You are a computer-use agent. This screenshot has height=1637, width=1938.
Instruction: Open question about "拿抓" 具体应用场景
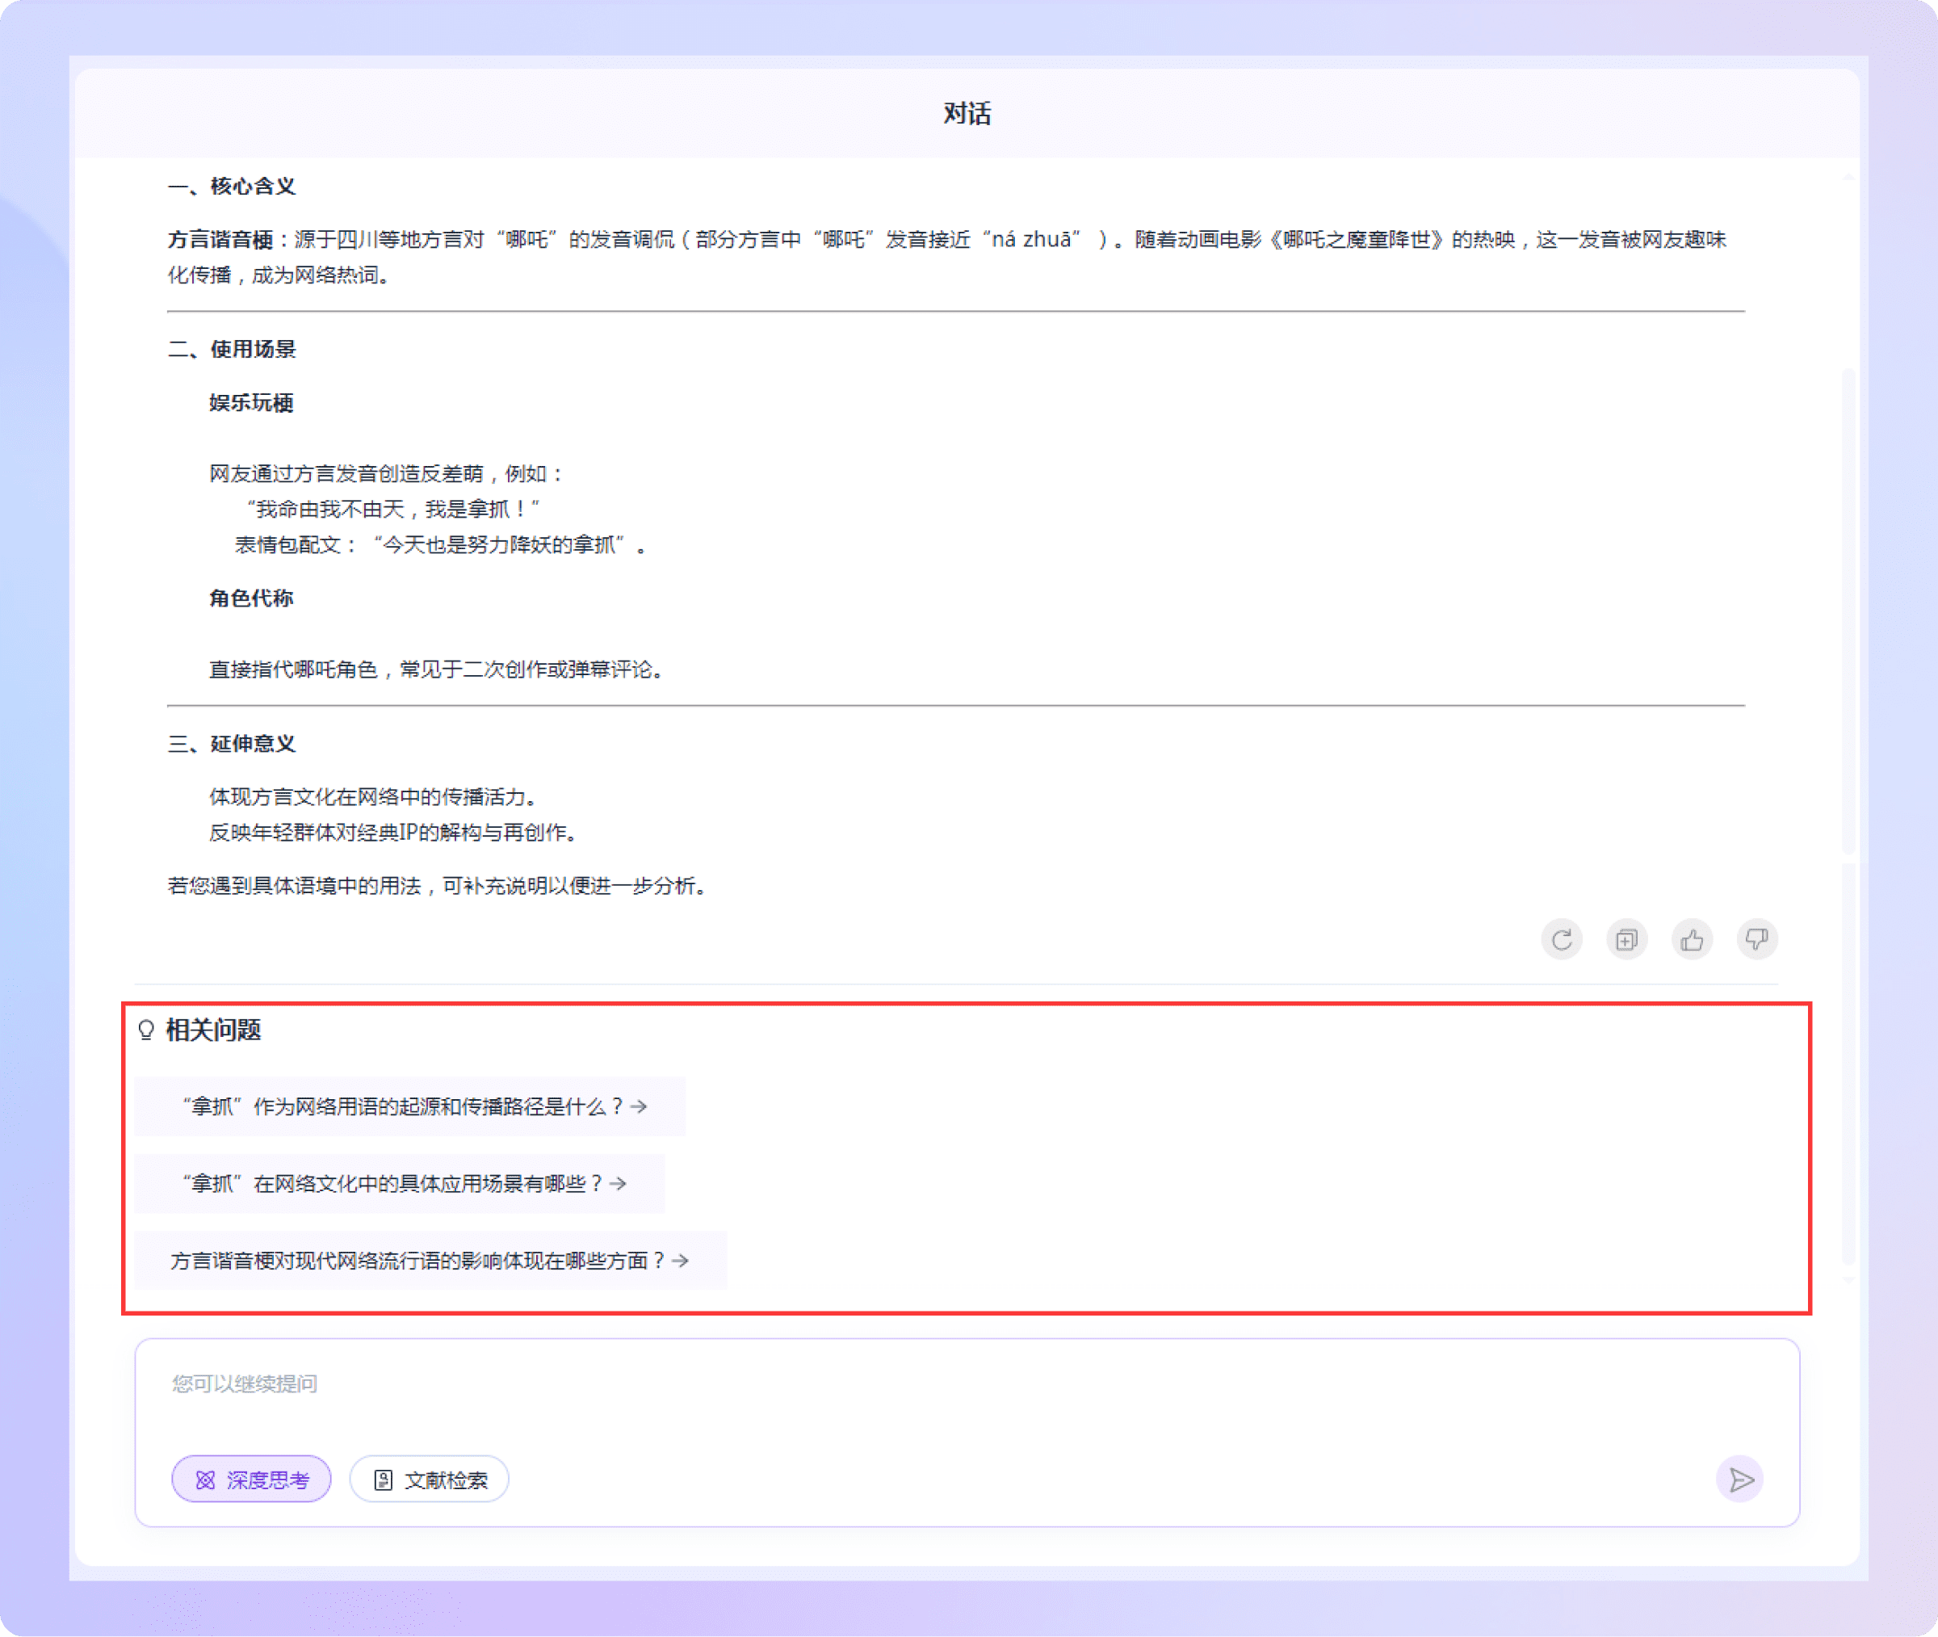[392, 1183]
